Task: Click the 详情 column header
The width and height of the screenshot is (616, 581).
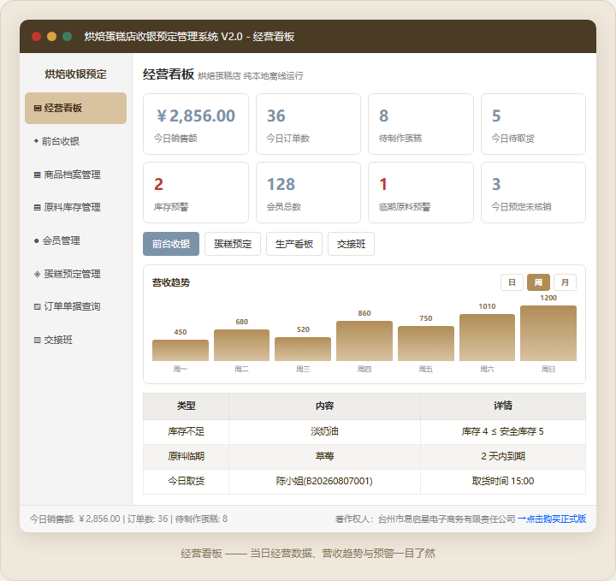Action: pyautogui.click(x=503, y=406)
